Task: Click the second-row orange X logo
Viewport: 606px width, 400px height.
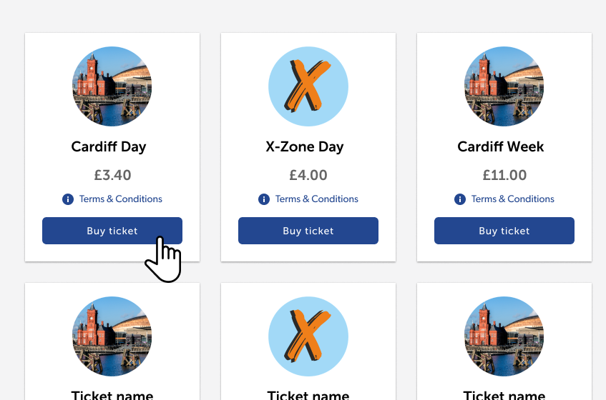Action: (x=308, y=336)
